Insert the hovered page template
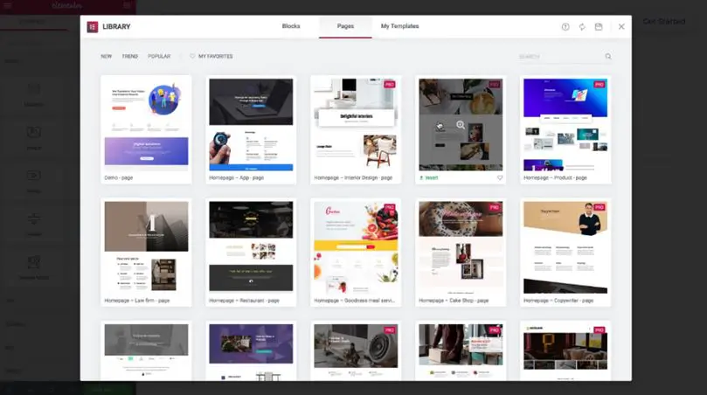 429,177
